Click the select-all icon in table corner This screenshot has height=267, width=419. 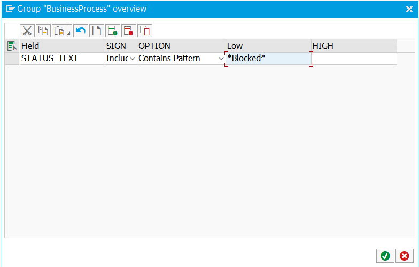[12, 46]
